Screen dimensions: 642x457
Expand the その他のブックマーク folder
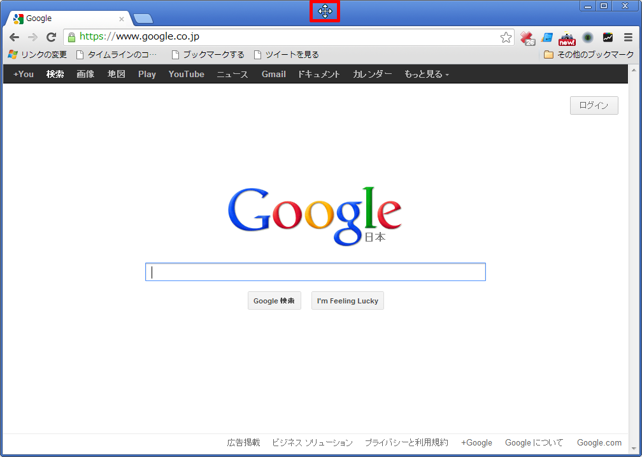(x=588, y=55)
